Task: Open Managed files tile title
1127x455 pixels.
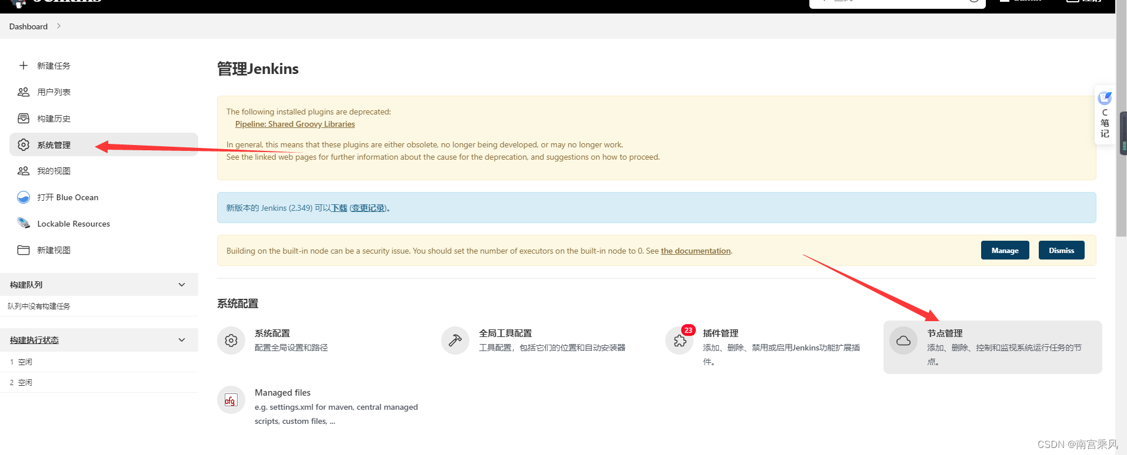Action: click(282, 392)
